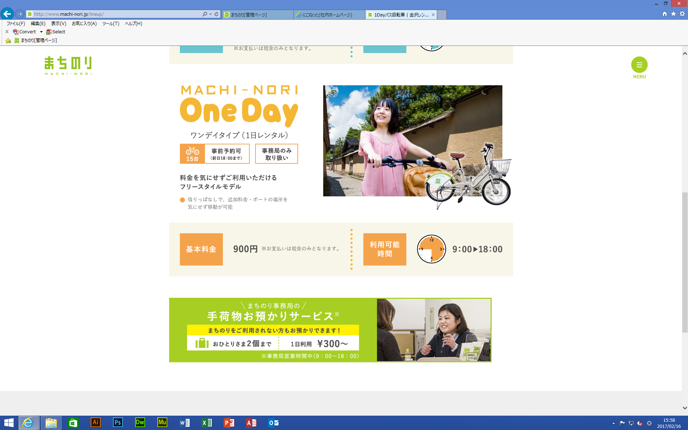Launch Word from taskbar
This screenshot has height=430, width=688.
click(185, 423)
